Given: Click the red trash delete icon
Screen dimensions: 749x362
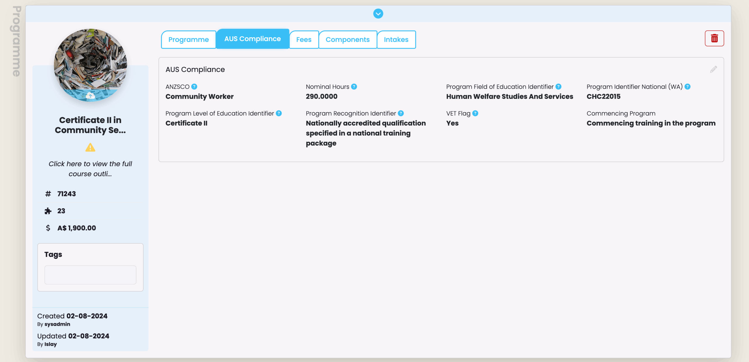Looking at the screenshot, I should click(714, 38).
